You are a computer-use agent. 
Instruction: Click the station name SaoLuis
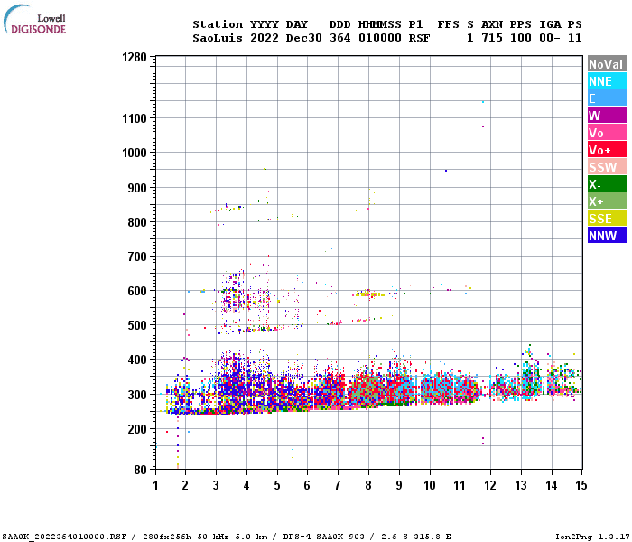click(218, 38)
